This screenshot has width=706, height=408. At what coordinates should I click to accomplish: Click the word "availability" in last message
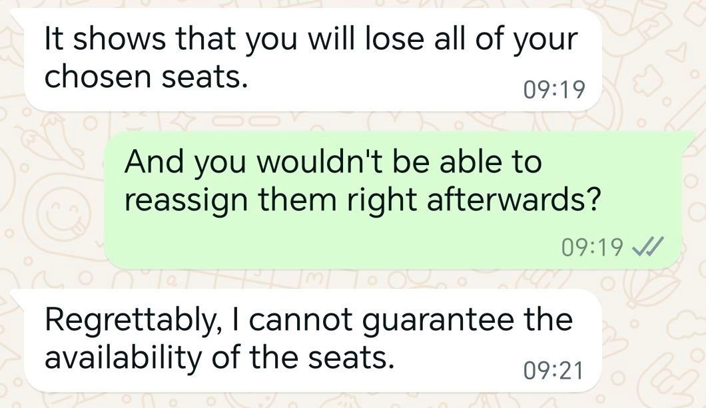[x=123, y=358]
